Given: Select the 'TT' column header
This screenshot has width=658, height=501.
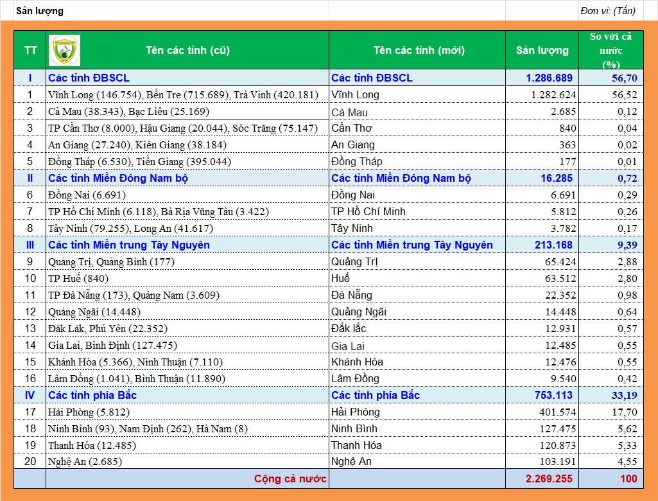Looking at the screenshot, I should pyautogui.click(x=30, y=50).
